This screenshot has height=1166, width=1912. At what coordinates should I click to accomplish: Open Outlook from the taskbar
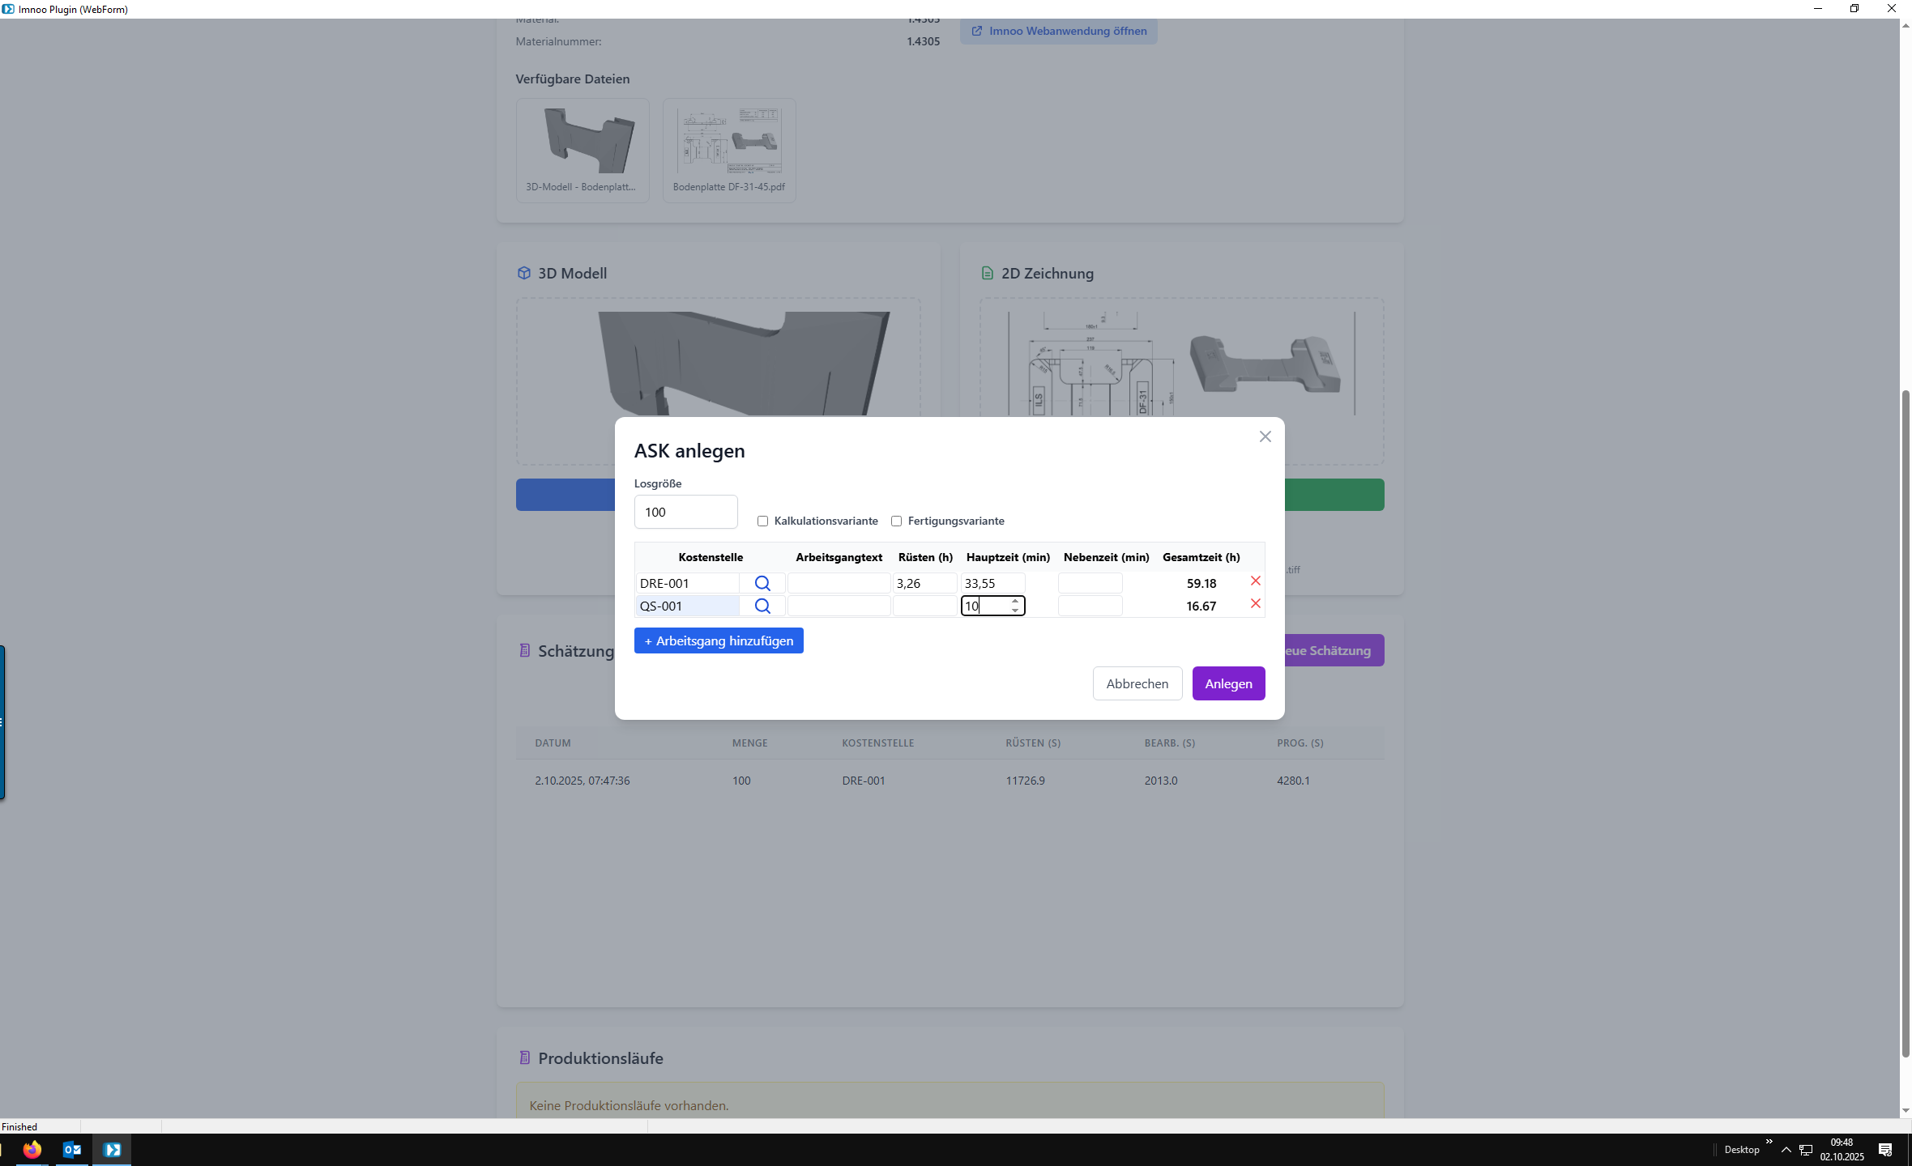point(71,1149)
